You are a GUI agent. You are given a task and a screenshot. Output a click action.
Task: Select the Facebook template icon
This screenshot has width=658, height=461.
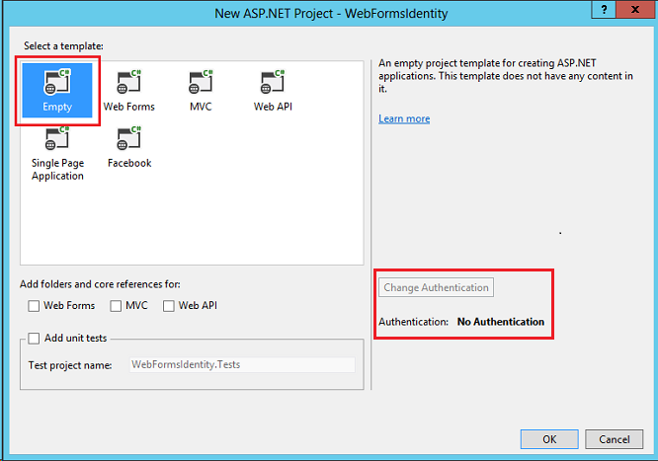(x=129, y=139)
